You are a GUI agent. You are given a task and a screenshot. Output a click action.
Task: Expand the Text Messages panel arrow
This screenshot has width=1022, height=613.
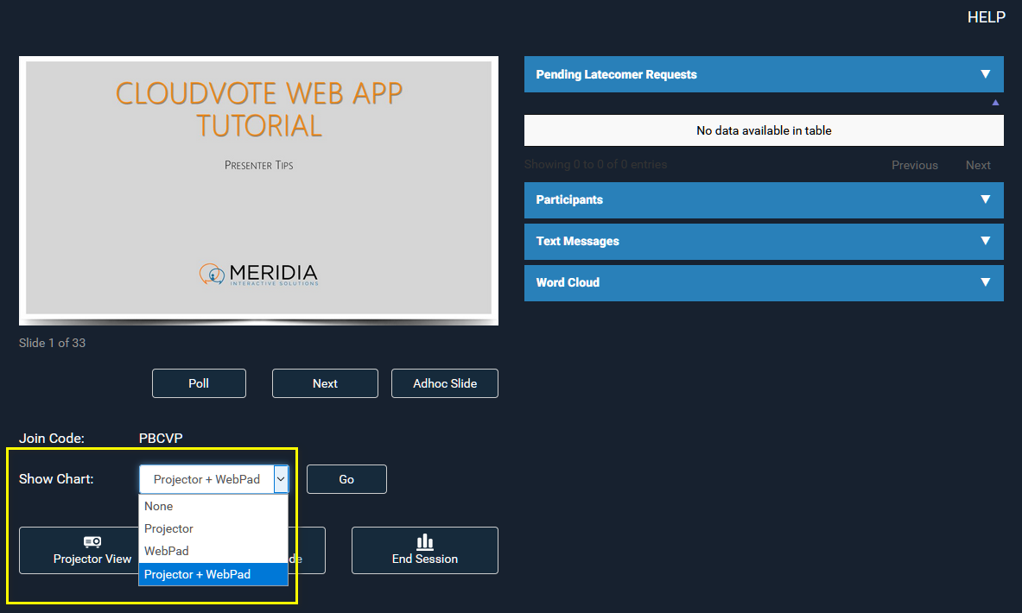(x=986, y=241)
